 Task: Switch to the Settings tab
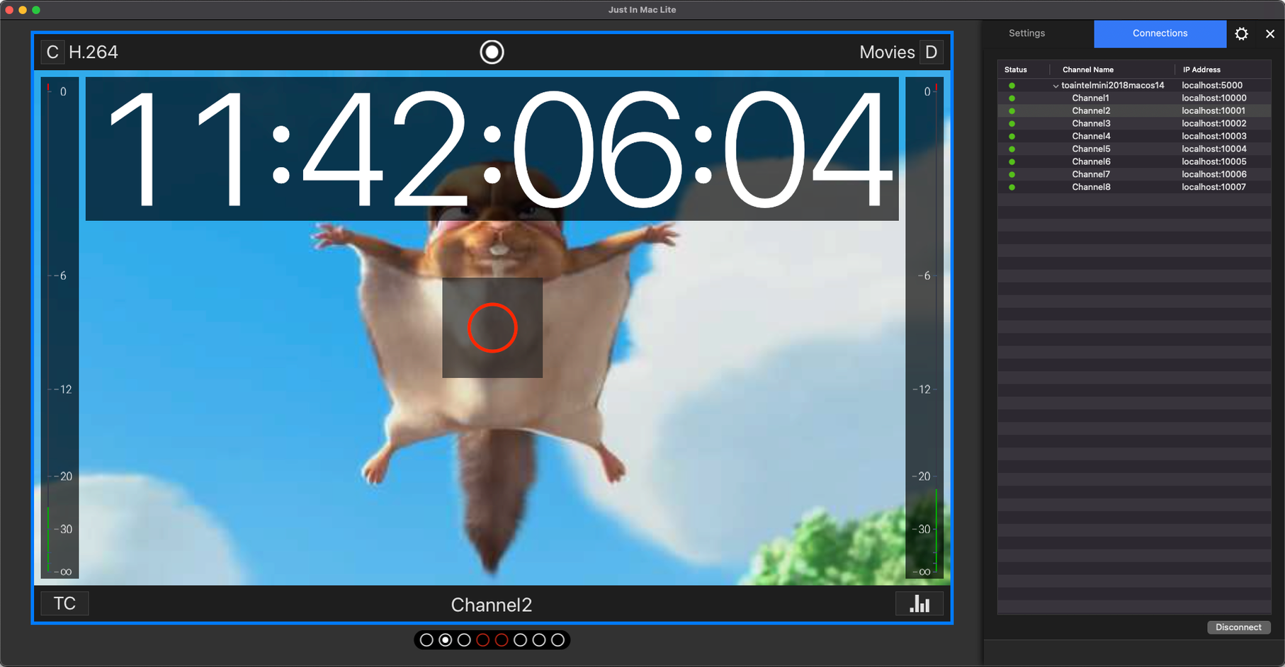coord(1026,33)
